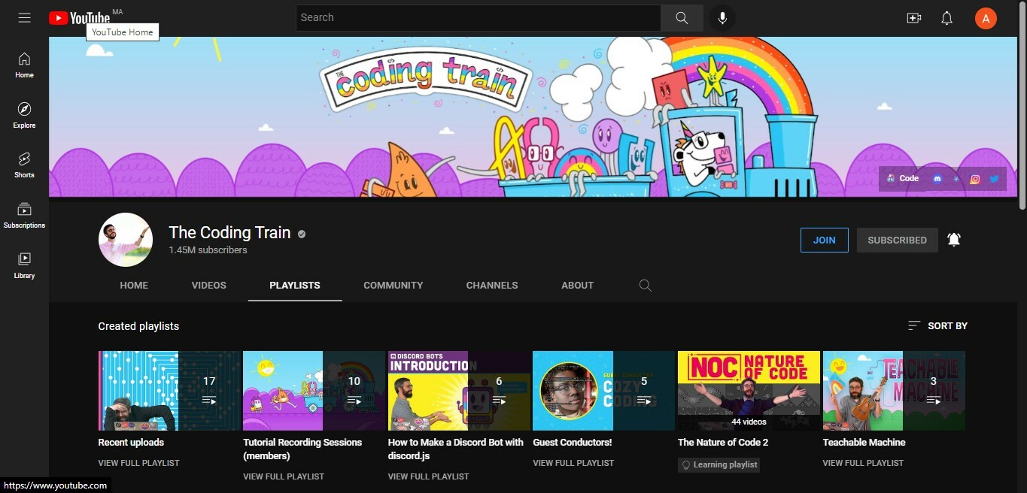Go to Home in sidebar
Viewport: 1027px width, 493px height.
24,65
